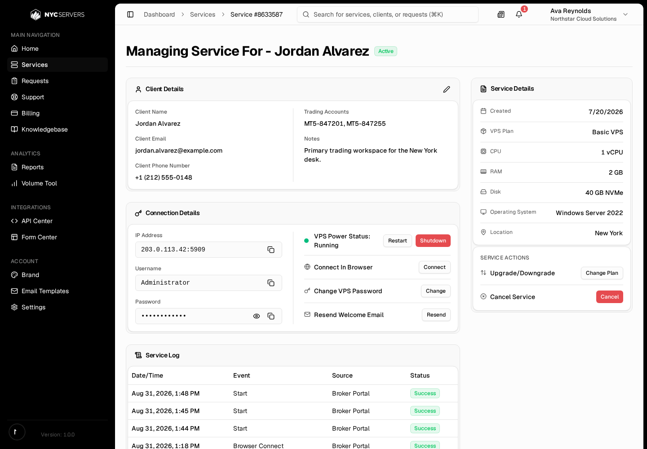
Task: Open user account dropdown chevron
Action: click(625, 14)
